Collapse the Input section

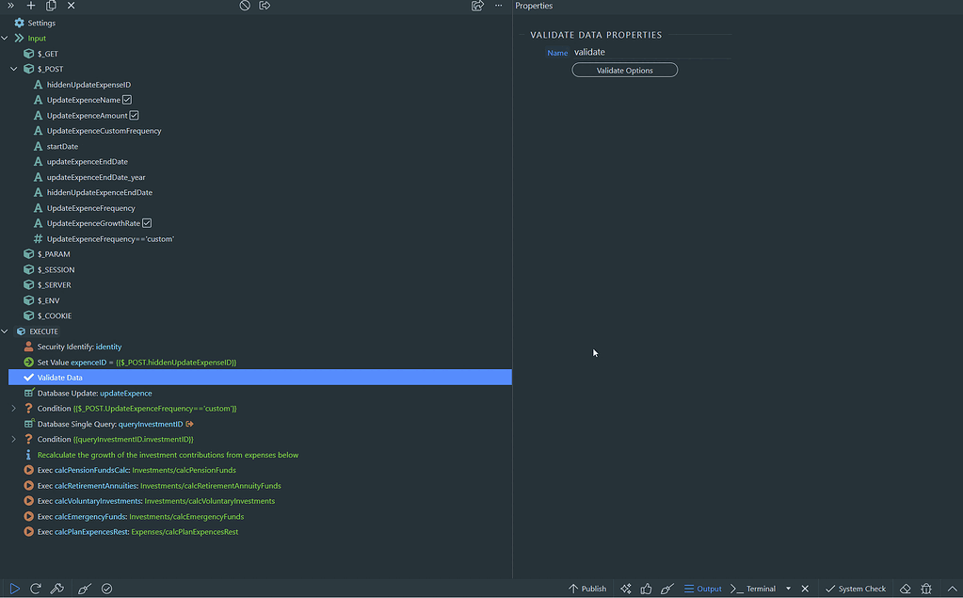[5, 38]
